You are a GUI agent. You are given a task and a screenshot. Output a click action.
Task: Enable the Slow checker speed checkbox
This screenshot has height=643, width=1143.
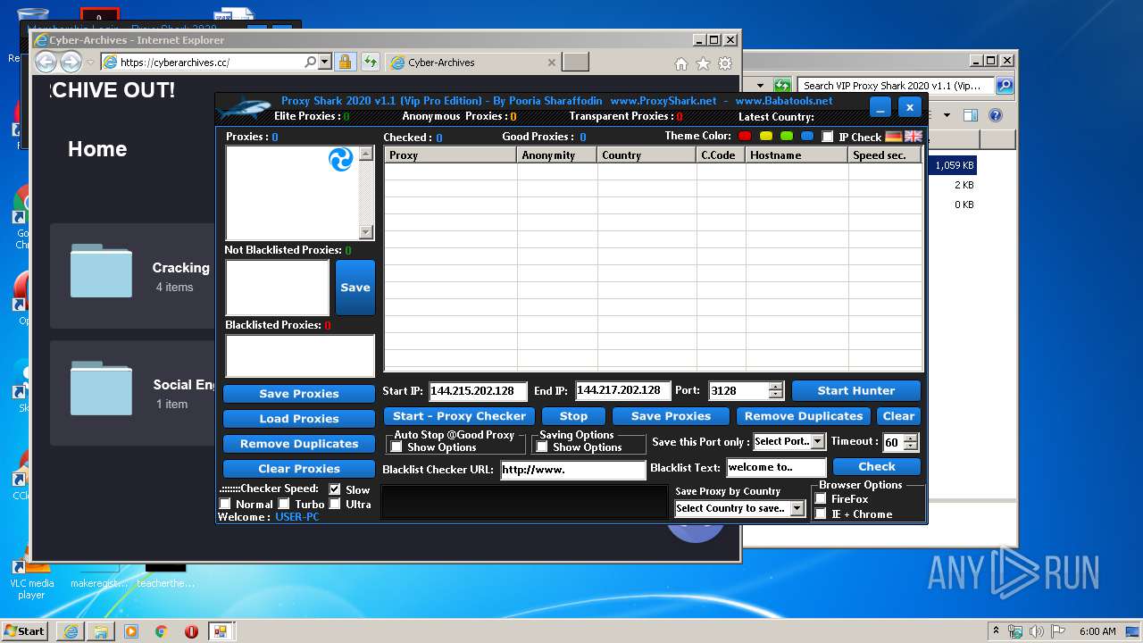point(335,489)
